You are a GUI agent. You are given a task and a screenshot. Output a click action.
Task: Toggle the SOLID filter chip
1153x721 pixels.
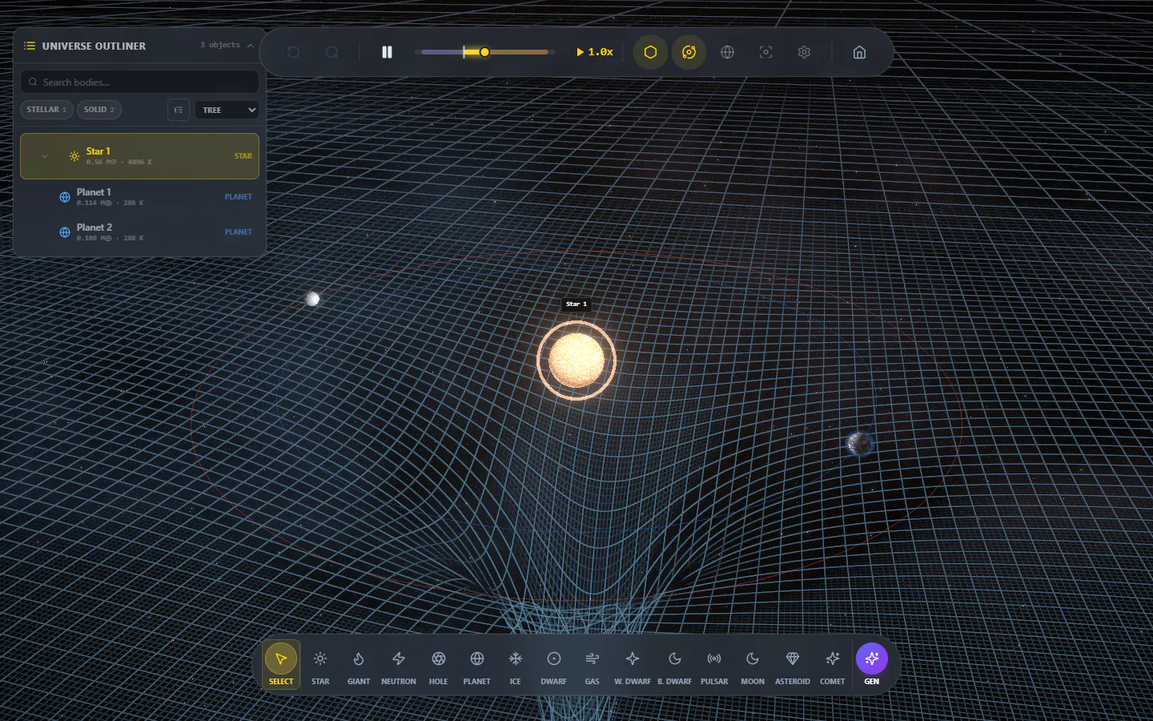click(x=99, y=110)
